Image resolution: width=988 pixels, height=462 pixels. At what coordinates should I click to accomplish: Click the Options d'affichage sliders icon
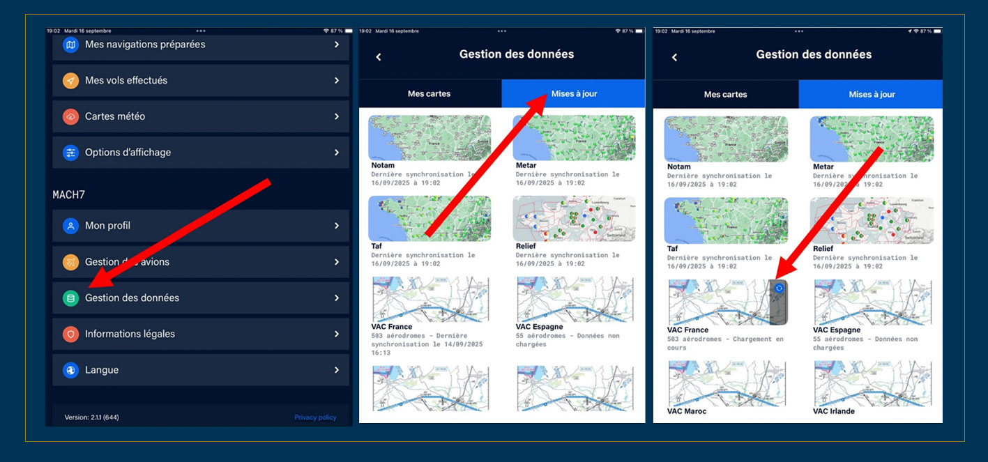coord(70,153)
